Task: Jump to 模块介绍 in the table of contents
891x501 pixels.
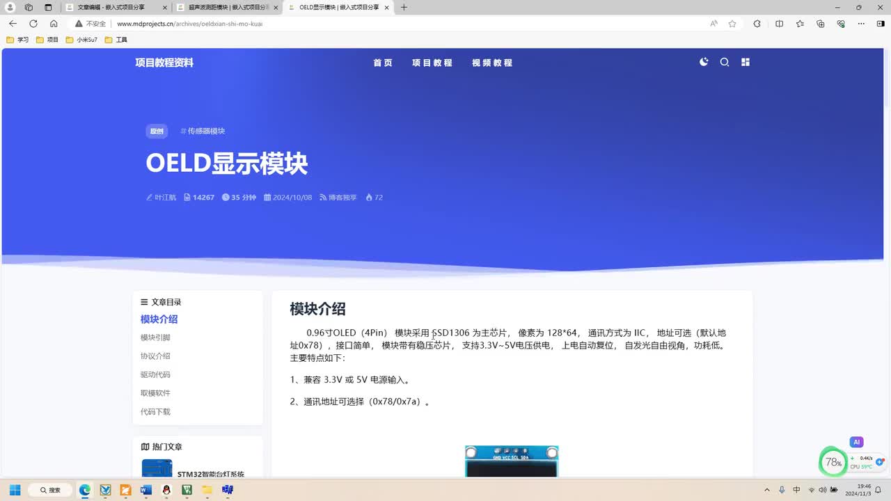Action: (159, 319)
